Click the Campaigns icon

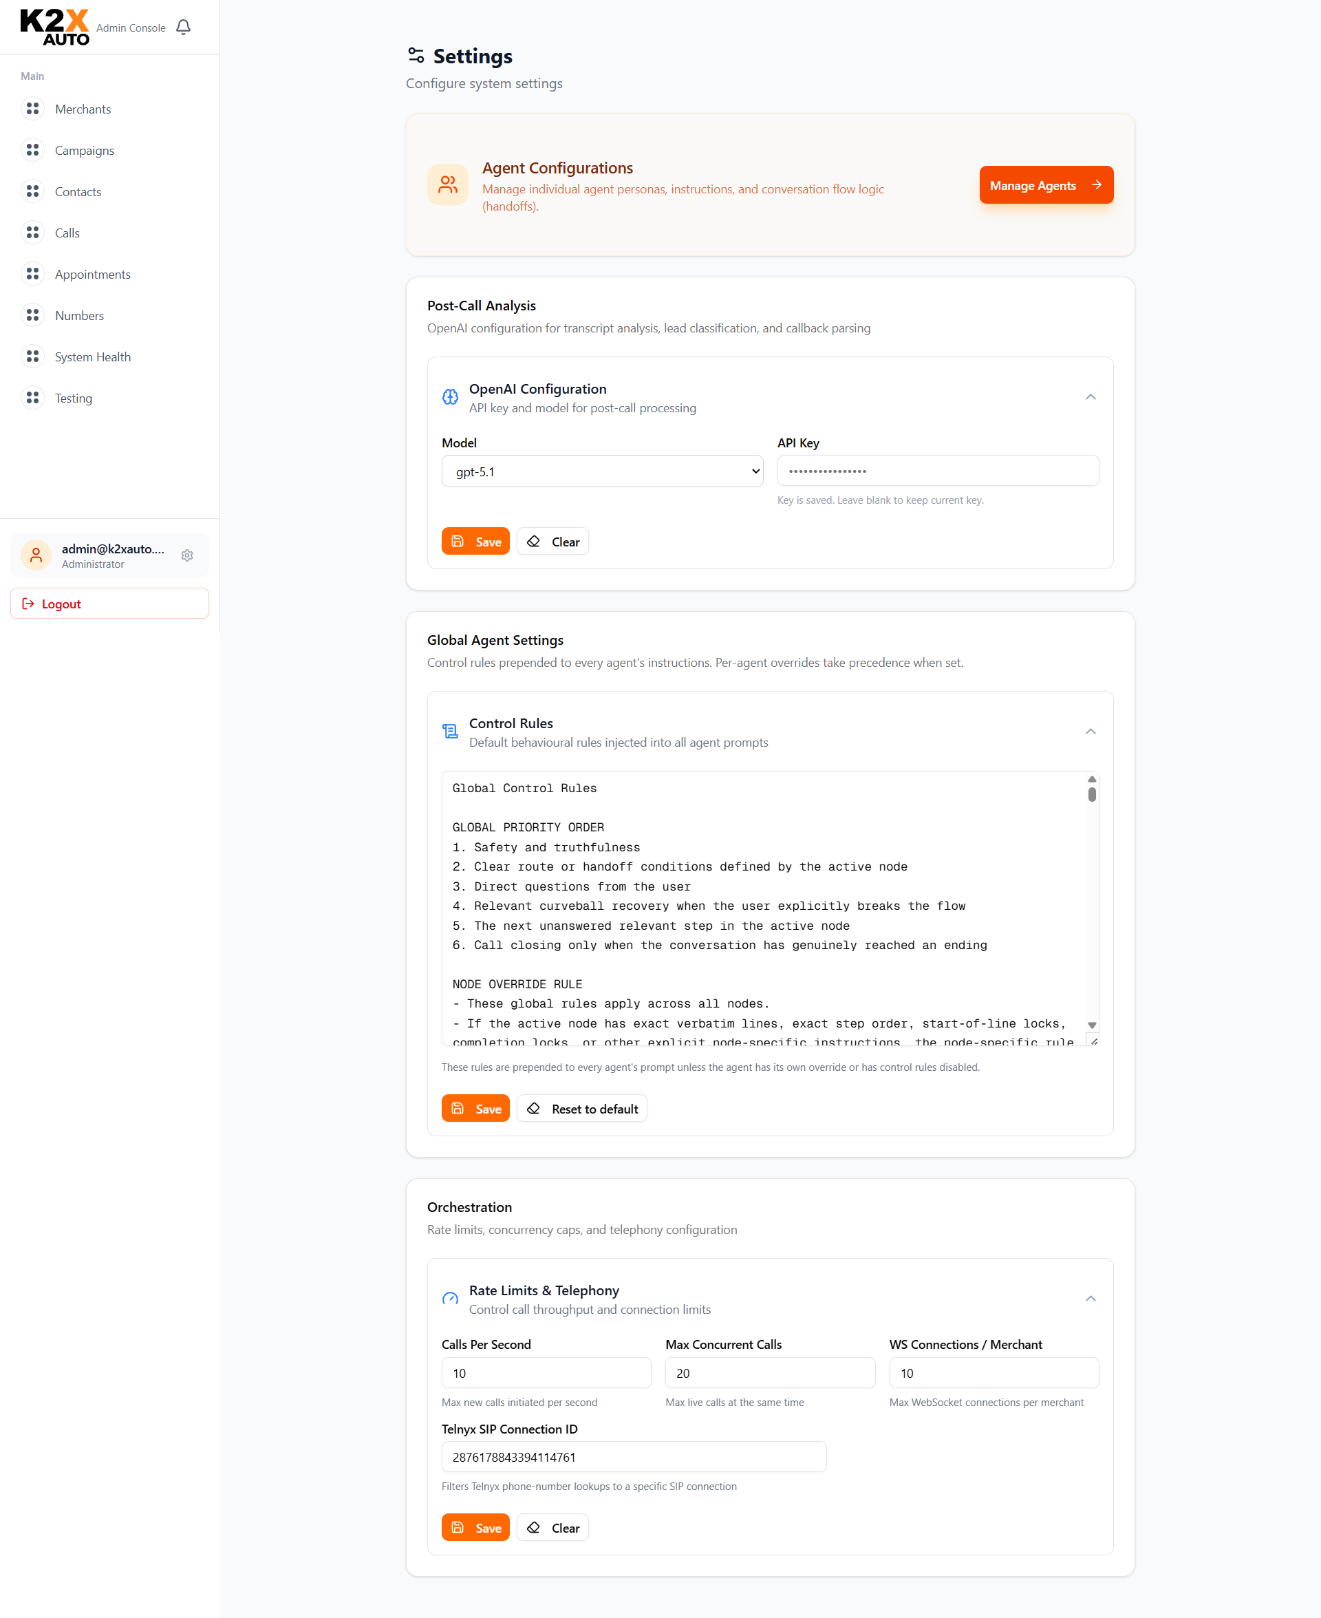[x=34, y=150]
